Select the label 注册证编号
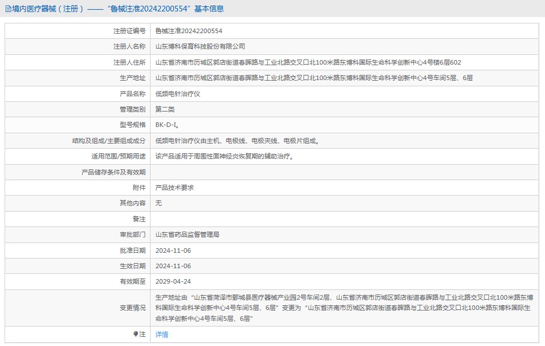 pos(129,31)
